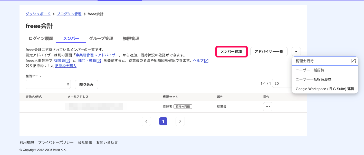This screenshot has height=155, width=364.
Task: Click the 操作 column header
Action: click(266, 97)
